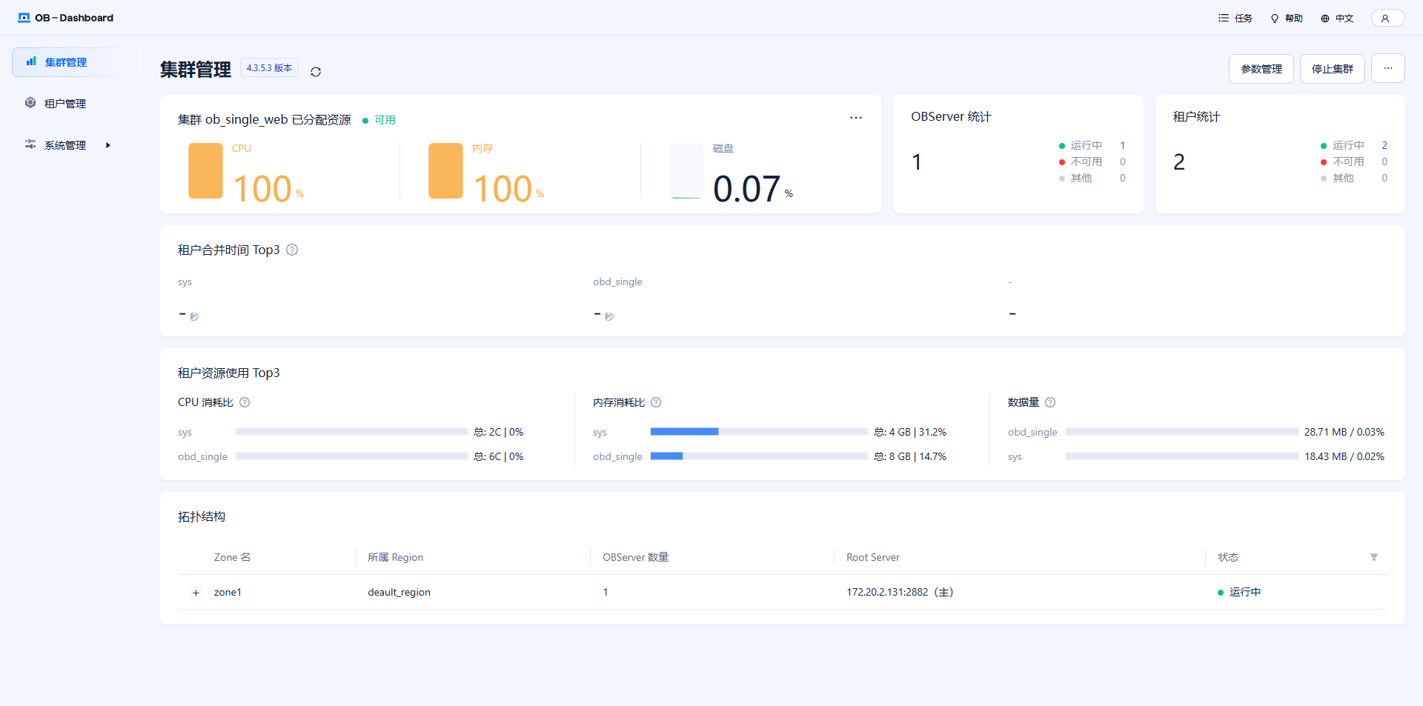This screenshot has height=706, width=1423.
Task: Click the OB-Dashboard logo icon
Action: (x=24, y=18)
